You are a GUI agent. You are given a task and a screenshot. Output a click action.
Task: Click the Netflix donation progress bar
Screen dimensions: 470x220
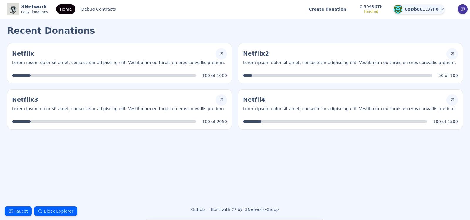point(104,75)
